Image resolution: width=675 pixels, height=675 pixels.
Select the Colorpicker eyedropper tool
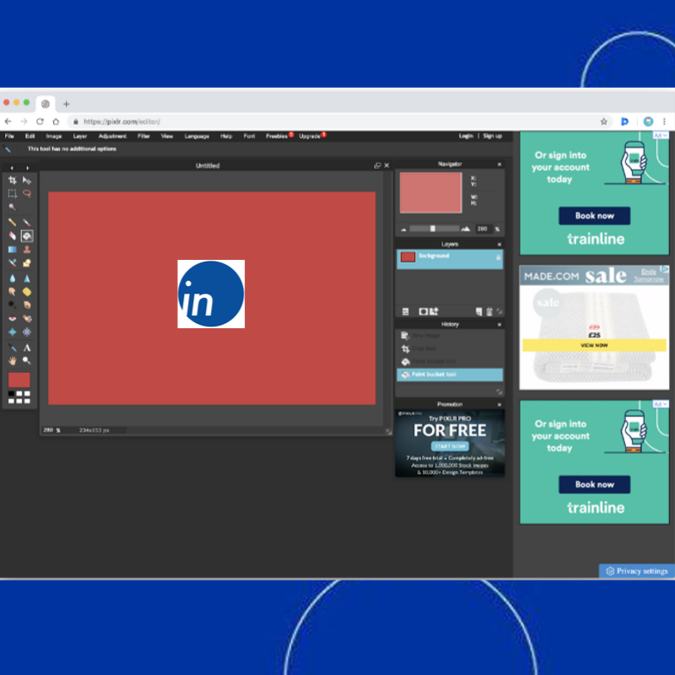point(13,348)
